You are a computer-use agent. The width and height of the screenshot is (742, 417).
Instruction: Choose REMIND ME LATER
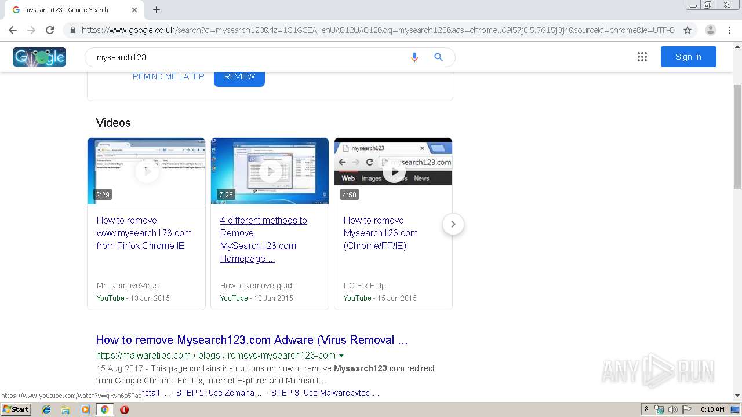(x=169, y=76)
